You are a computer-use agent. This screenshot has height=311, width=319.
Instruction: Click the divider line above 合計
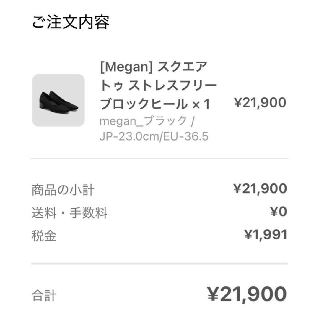tap(159, 263)
